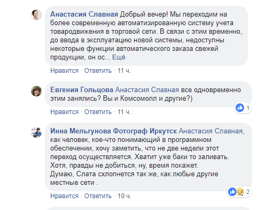
Task: Open 11 ч. timestamp of first comment
Action: tap(124, 71)
